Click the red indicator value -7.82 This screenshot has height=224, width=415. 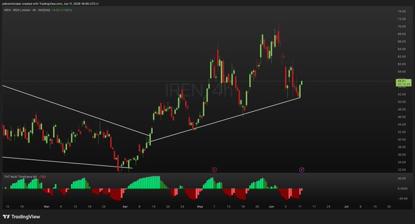pos(42,176)
